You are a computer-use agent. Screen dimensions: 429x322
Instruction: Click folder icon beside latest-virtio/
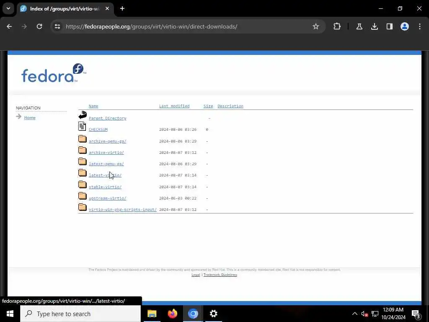click(83, 172)
